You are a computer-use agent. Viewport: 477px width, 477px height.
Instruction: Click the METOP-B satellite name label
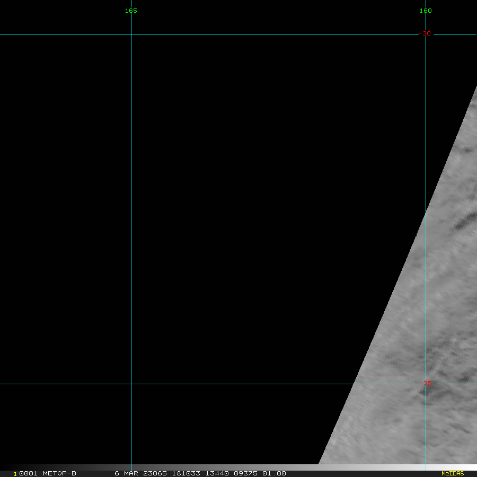tap(59, 473)
